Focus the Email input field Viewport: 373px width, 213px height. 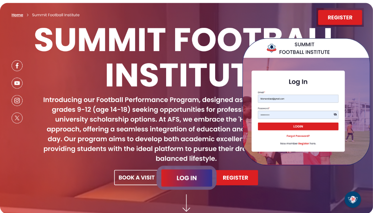[298, 99]
